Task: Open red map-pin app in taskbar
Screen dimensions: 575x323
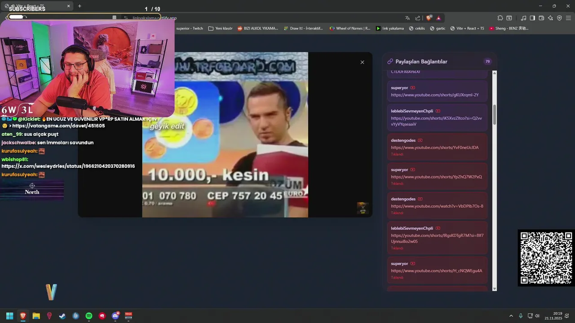Action: coord(49,316)
